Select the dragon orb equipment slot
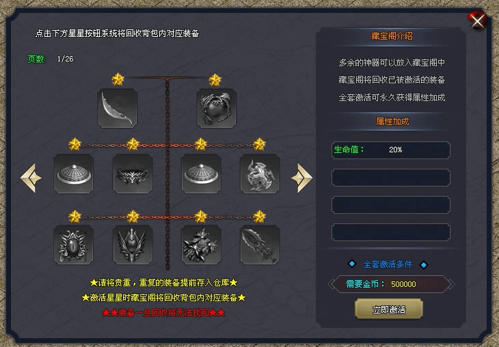The width and height of the screenshot is (499, 347). coord(217,109)
